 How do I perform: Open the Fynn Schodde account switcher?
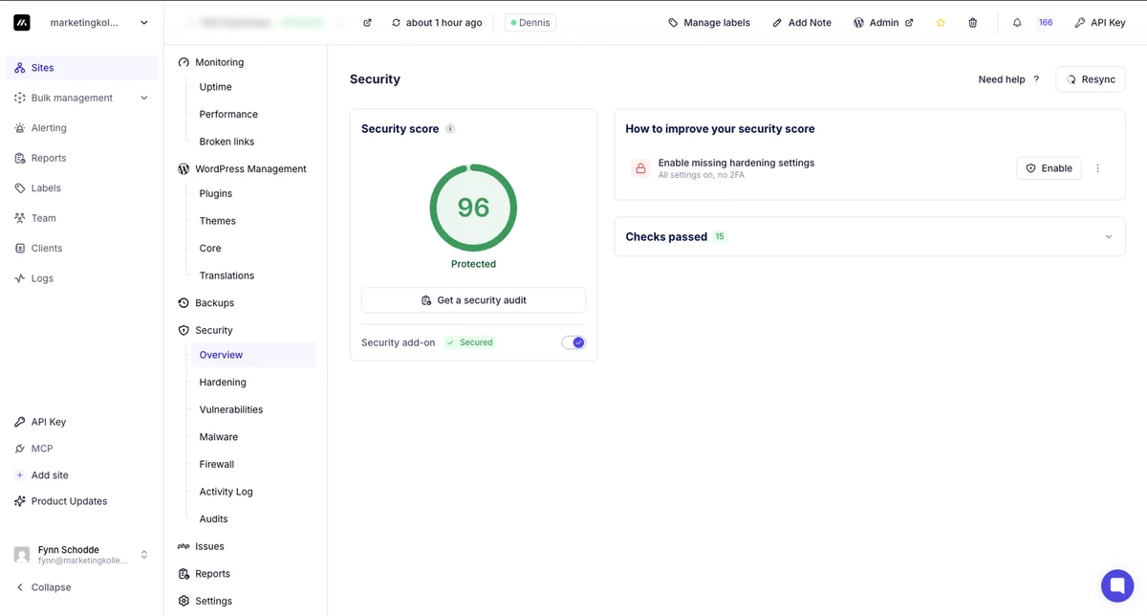[x=82, y=555]
